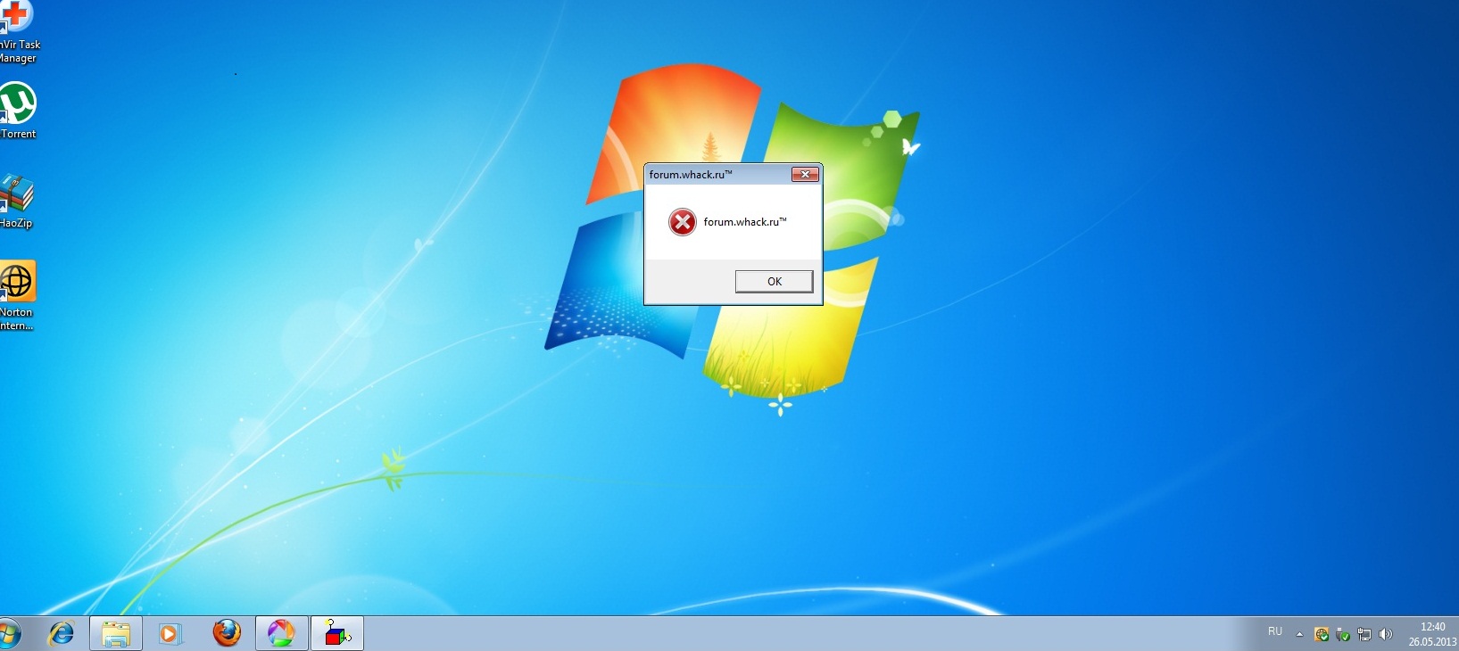The image size is (1459, 651).
Task: Launch Windows Media Player from taskbar
Action: pos(170,634)
